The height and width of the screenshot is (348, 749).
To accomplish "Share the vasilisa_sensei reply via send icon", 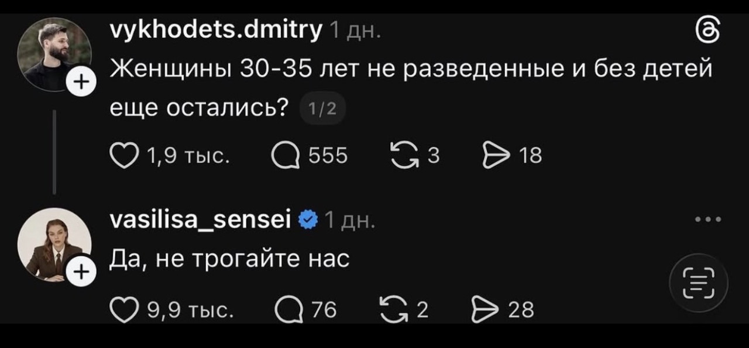I will 483,309.
